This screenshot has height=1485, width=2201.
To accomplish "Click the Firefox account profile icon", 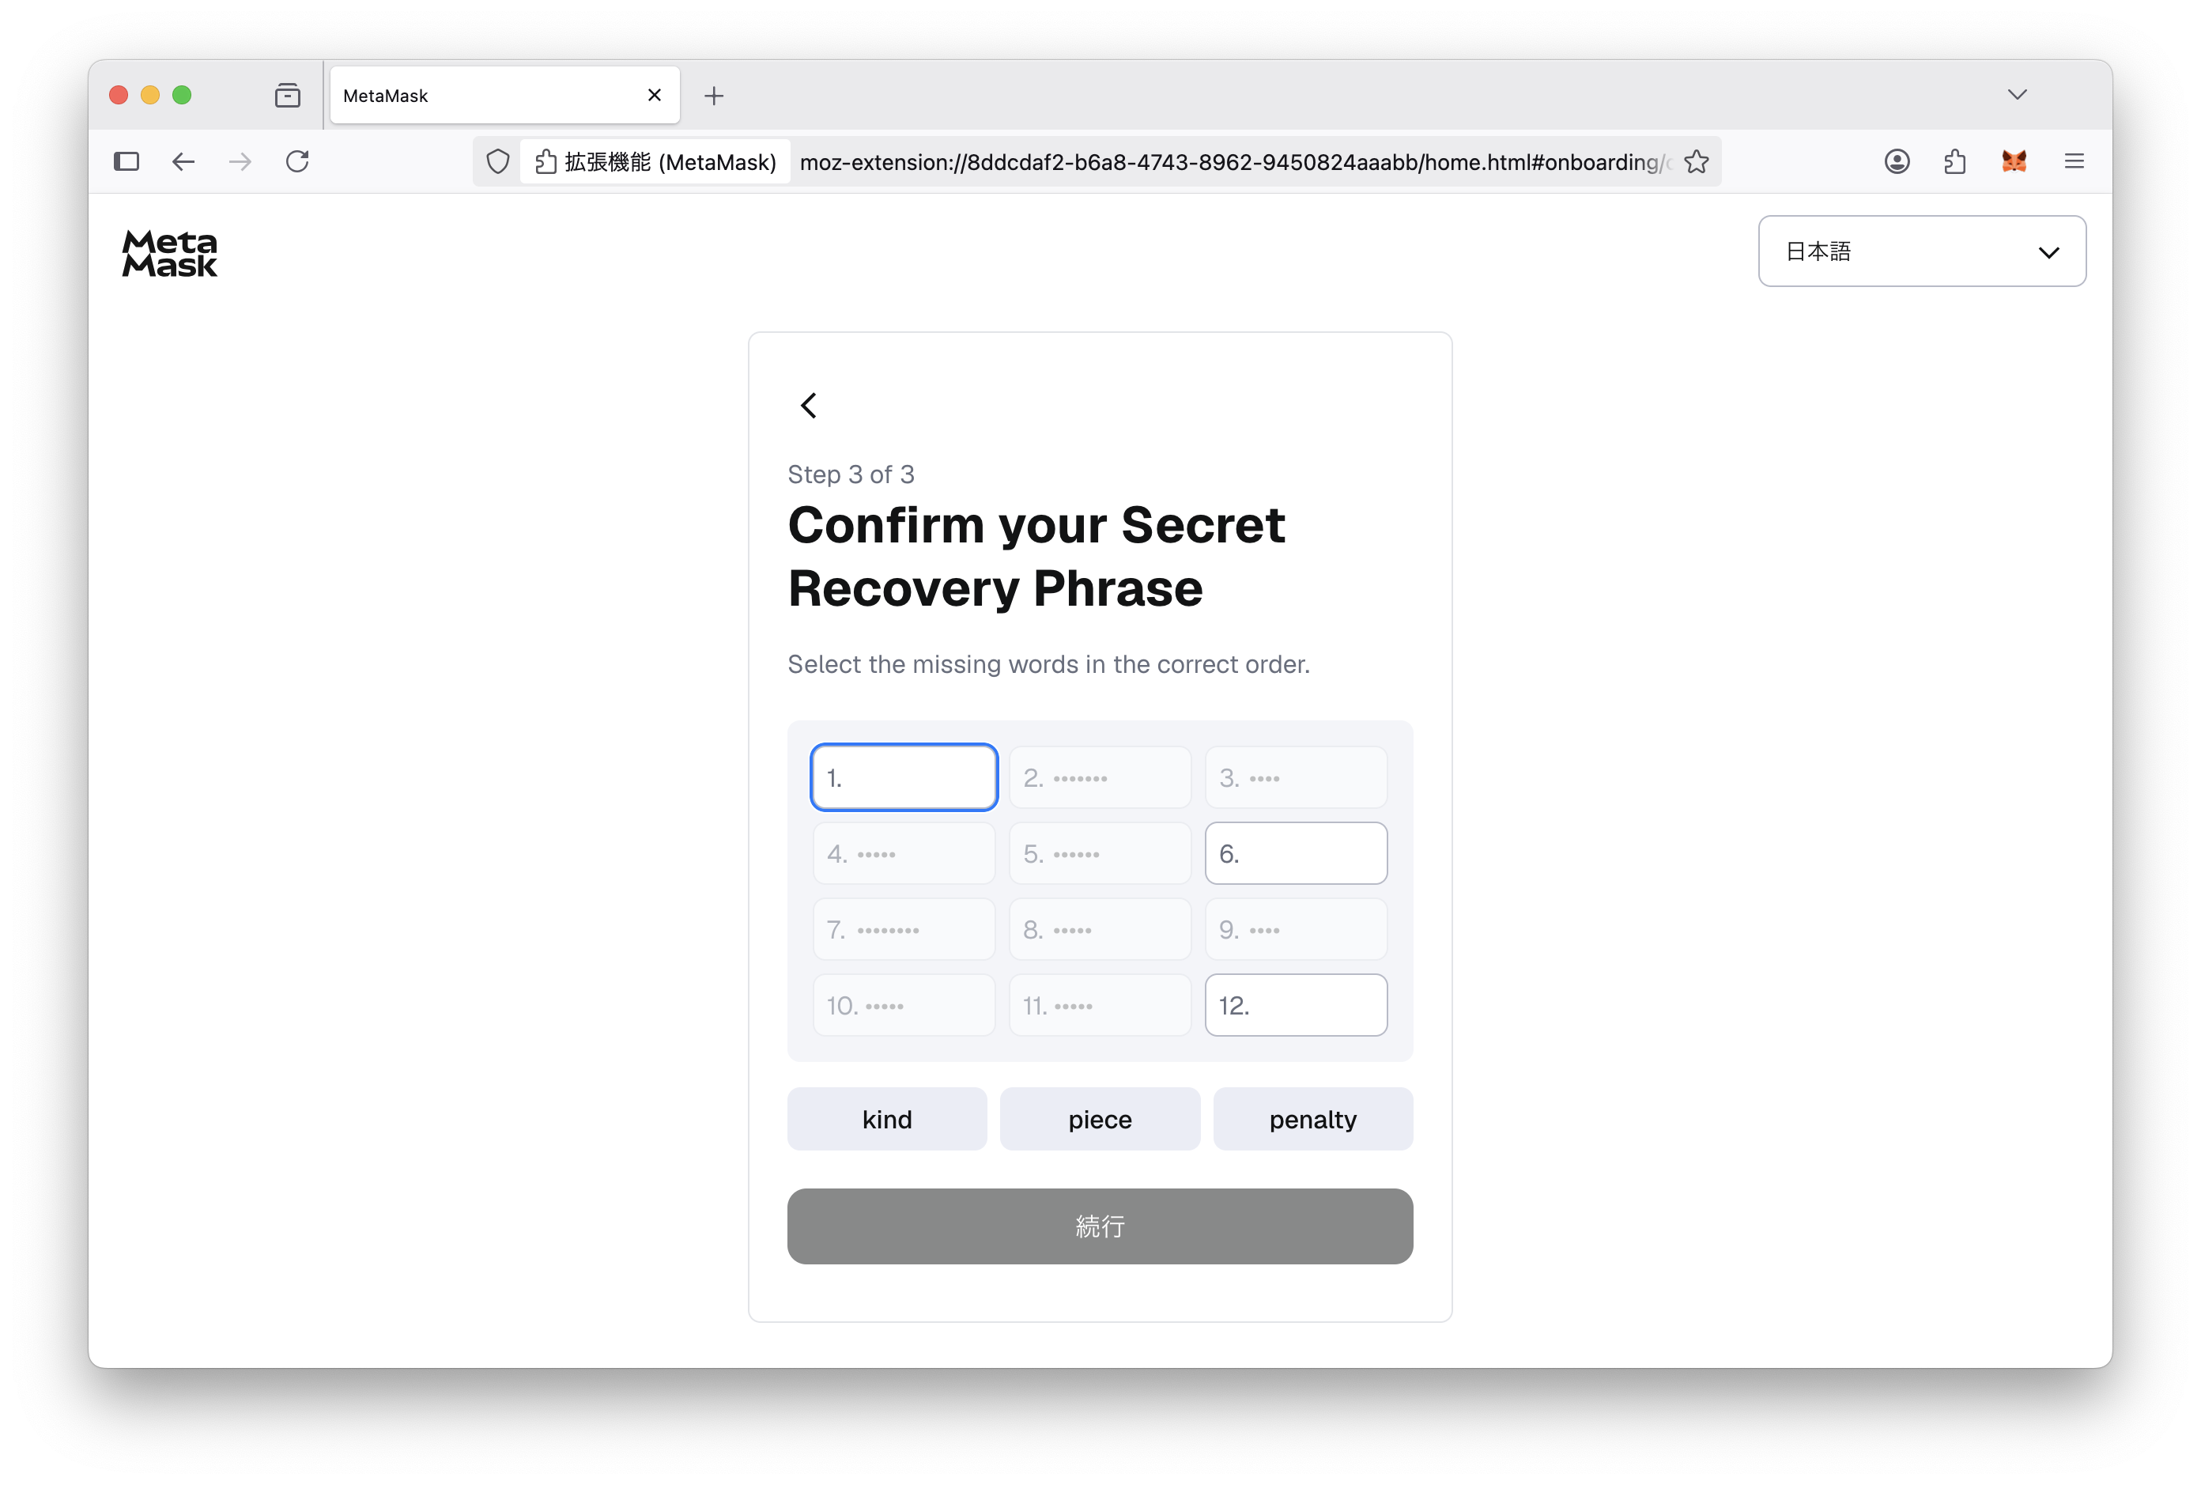I will 1896,162.
